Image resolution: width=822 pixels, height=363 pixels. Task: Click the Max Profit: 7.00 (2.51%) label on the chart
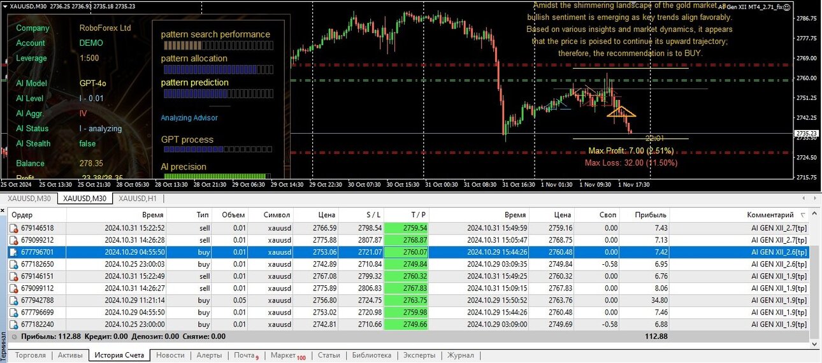pos(631,151)
